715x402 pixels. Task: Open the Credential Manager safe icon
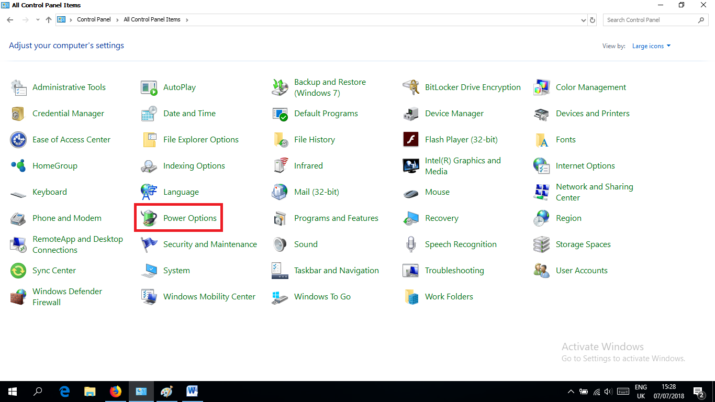18,114
